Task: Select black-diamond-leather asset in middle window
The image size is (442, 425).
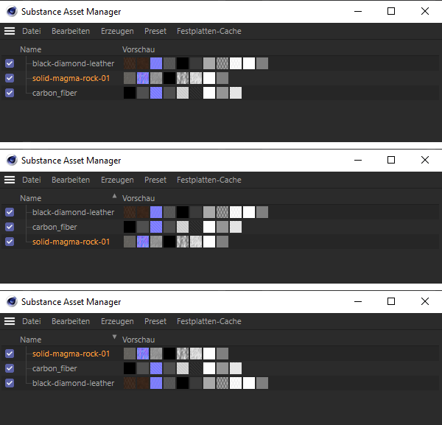Action: (x=73, y=212)
